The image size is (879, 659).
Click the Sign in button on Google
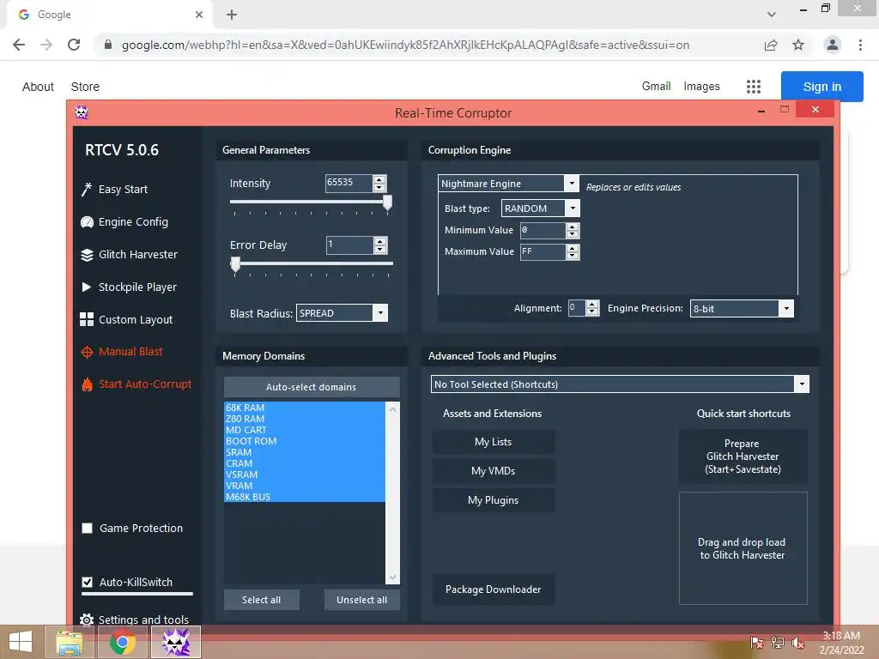point(821,87)
